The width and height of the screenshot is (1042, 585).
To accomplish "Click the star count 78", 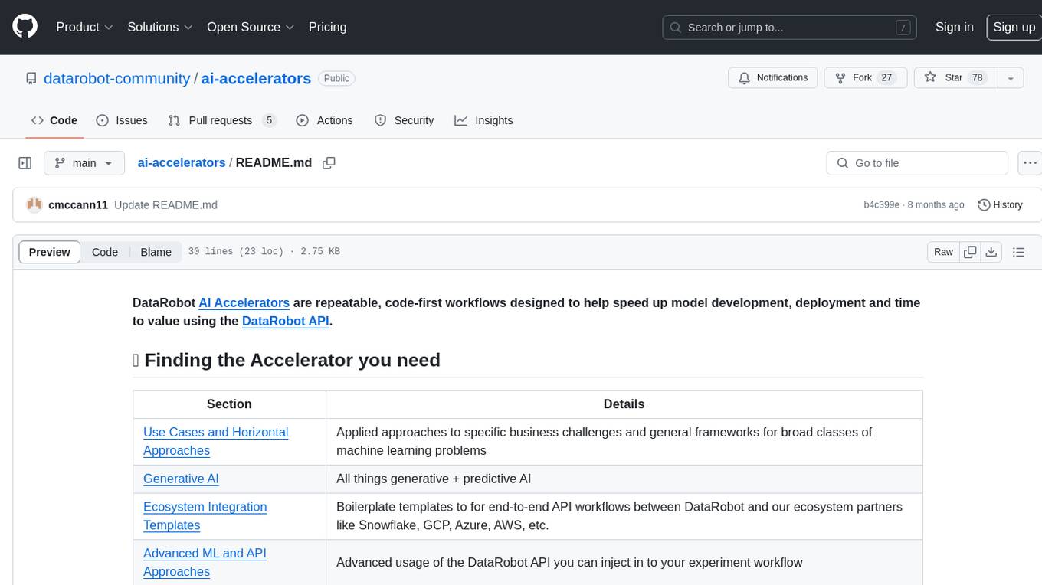I will [x=977, y=78].
